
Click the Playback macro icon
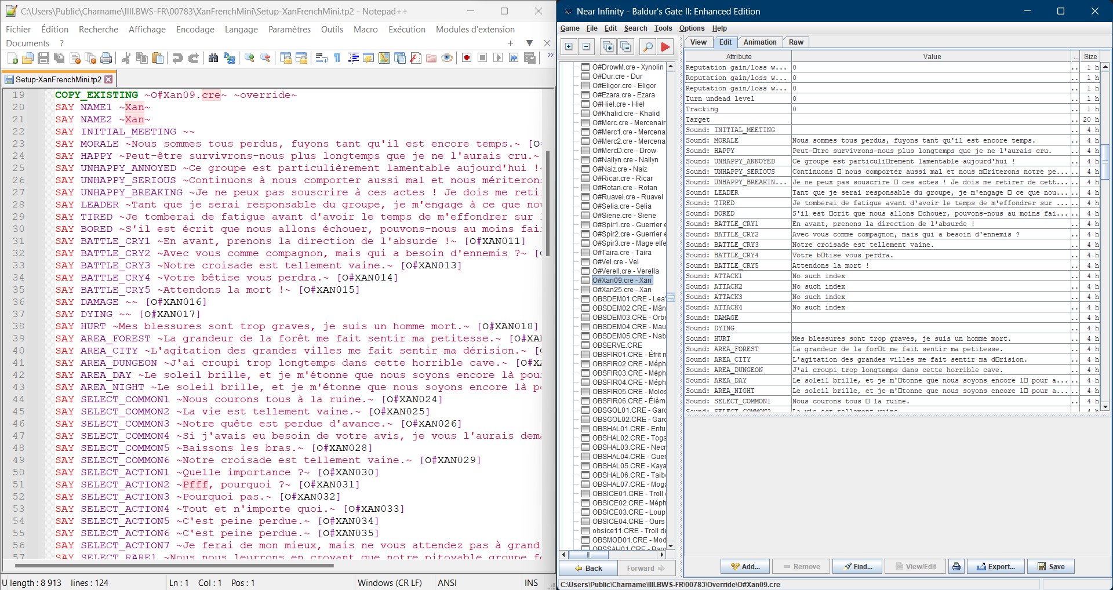tap(498, 58)
